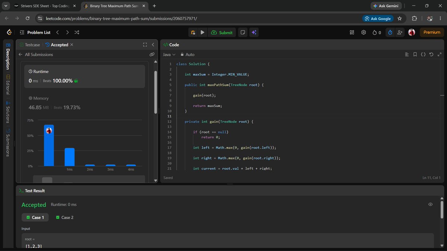Reload the page
Screen dimensions: 447x251
(x=28, y=19)
